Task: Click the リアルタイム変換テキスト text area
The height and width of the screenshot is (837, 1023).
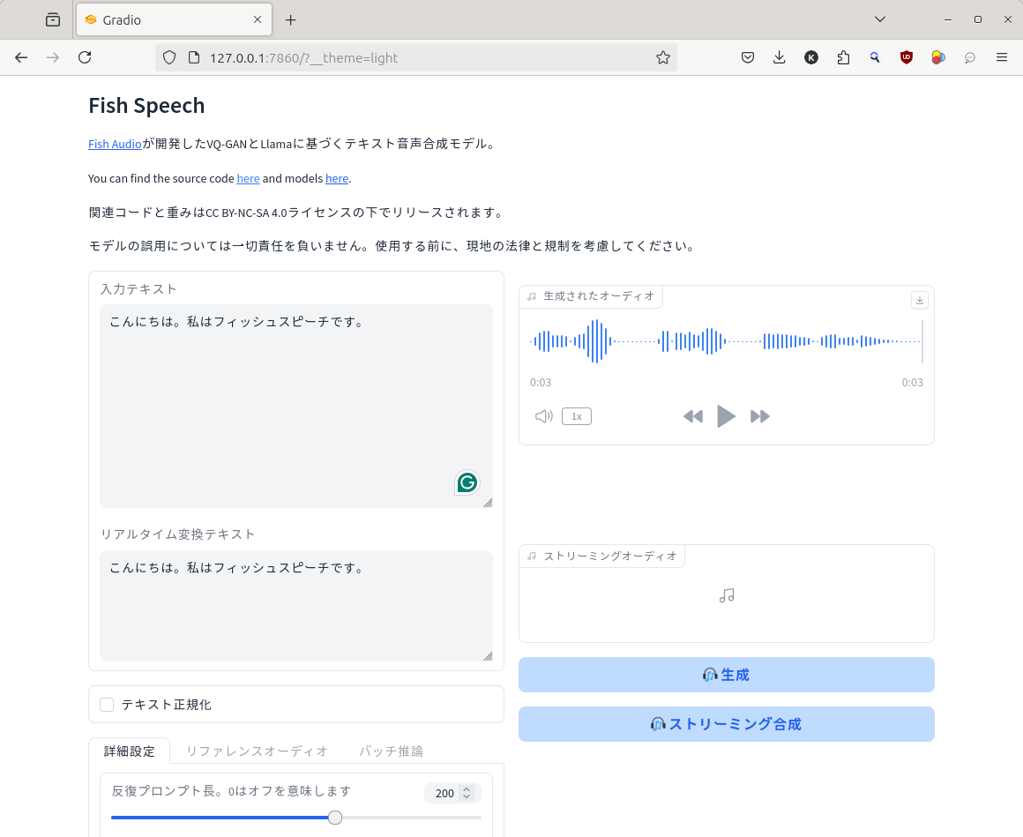Action: [296, 605]
